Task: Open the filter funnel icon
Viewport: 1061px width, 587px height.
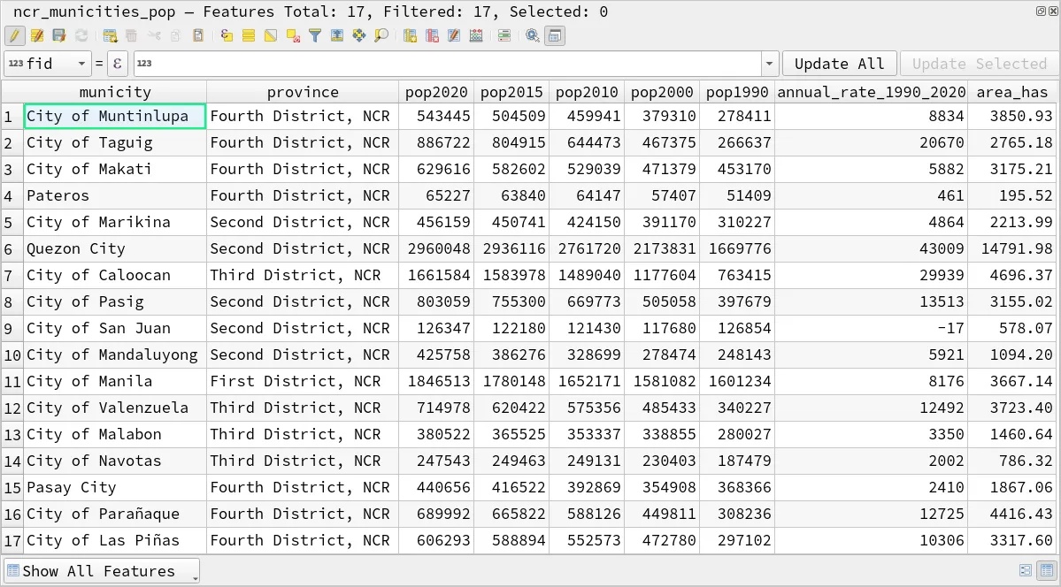Action: (315, 36)
